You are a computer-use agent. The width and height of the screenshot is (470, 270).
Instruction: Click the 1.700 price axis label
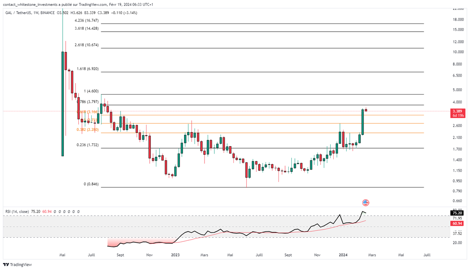[458, 149]
